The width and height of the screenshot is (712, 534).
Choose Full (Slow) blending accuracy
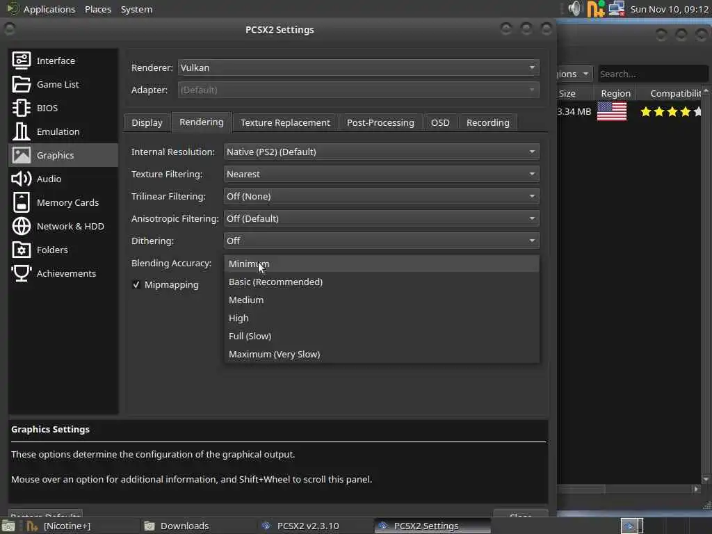382,336
